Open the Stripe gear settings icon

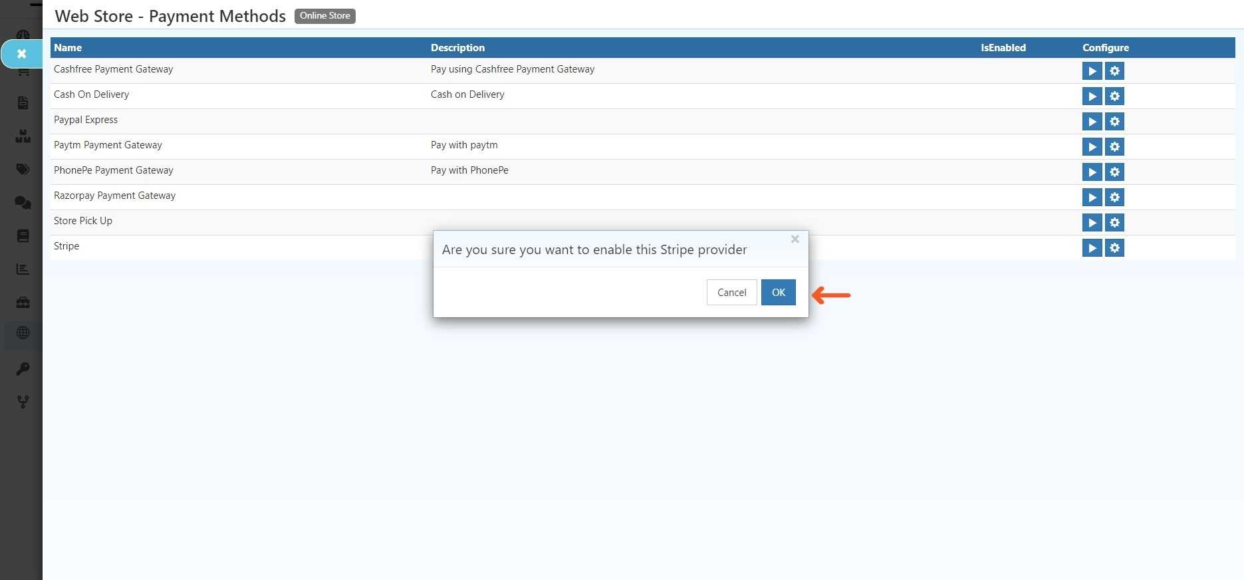pyautogui.click(x=1114, y=247)
